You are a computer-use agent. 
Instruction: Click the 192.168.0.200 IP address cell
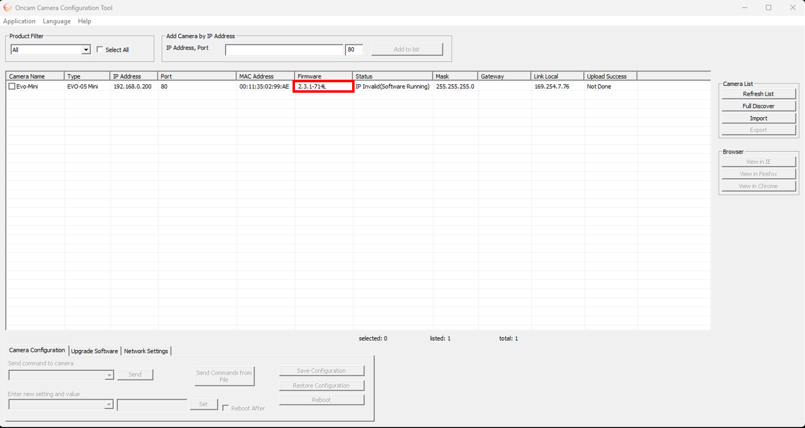coord(133,87)
